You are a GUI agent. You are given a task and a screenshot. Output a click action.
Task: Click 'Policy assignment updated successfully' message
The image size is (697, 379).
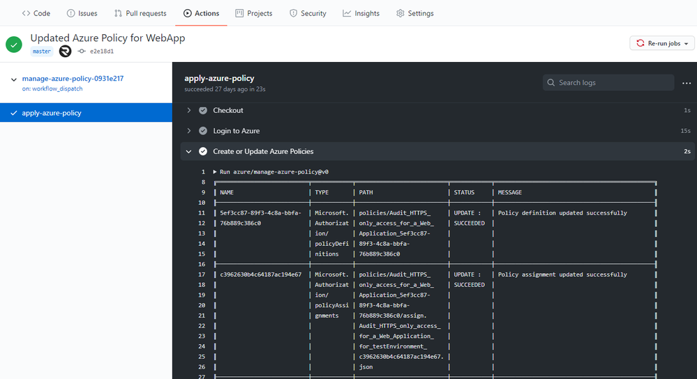562,274
